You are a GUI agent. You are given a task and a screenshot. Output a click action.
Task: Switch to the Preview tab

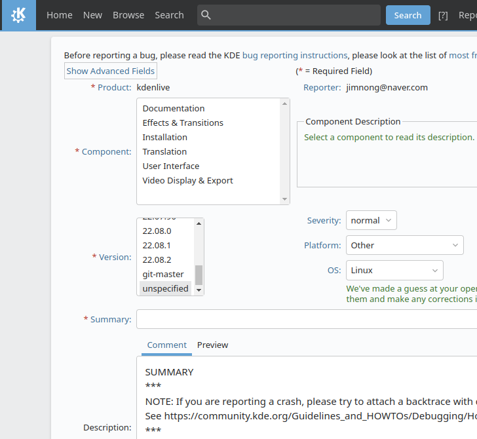212,345
